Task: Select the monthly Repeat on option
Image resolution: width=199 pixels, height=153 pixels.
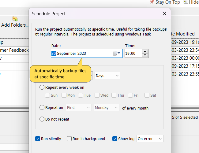Action: [42, 107]
